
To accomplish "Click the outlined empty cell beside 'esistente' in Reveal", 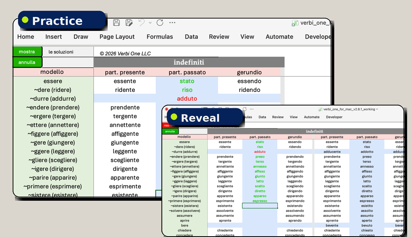I will tap(260, 206).
